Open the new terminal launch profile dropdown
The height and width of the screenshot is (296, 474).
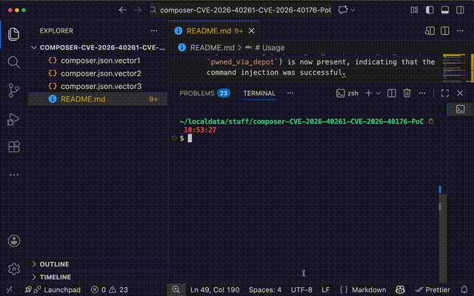[378, 93]
